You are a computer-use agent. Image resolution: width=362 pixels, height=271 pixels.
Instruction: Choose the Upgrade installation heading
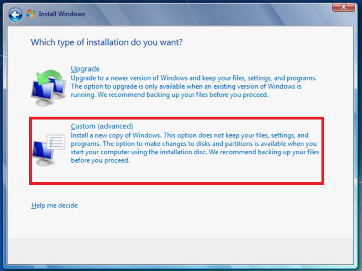[85, 69]
